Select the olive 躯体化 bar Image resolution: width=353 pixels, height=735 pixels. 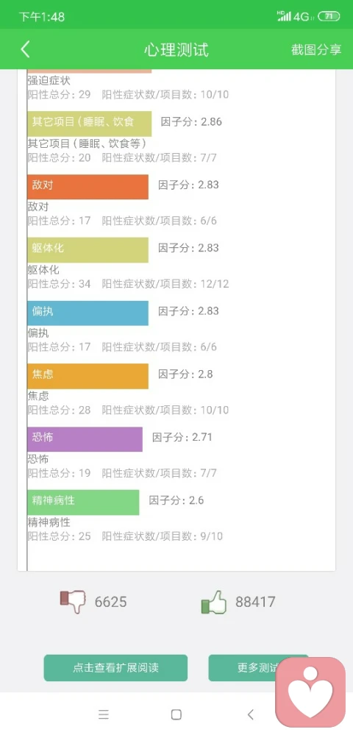[x=88, y=250]
